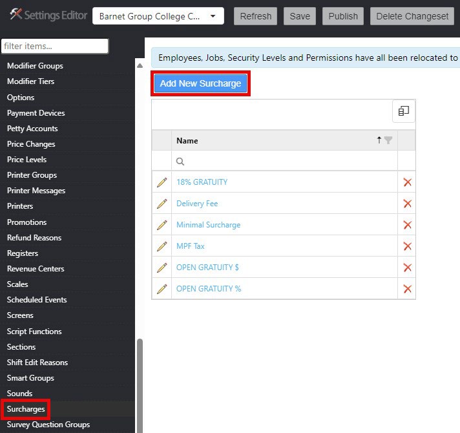
Task: Edit OPEN GRATUITY $ with pencil icon
Action: [162, 268]
